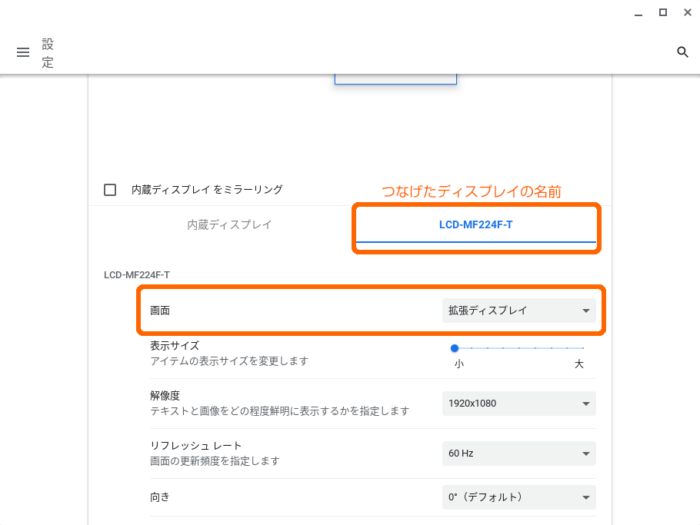Click the 小 label under the size slider

coord(459,364)
